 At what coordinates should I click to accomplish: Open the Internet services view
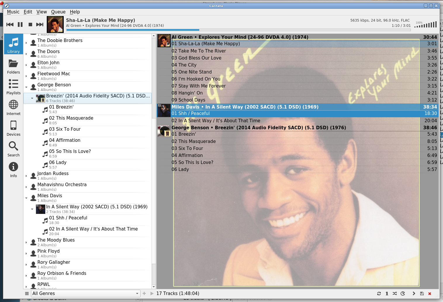pos(13,108)
